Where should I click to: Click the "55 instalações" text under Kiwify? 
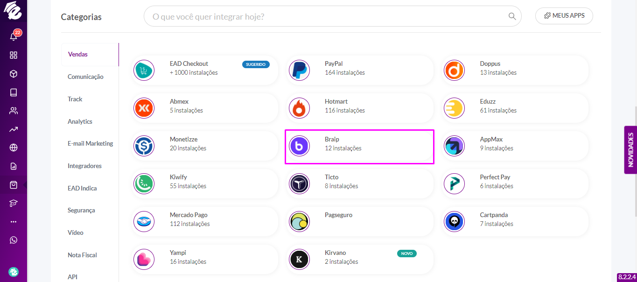188,186
